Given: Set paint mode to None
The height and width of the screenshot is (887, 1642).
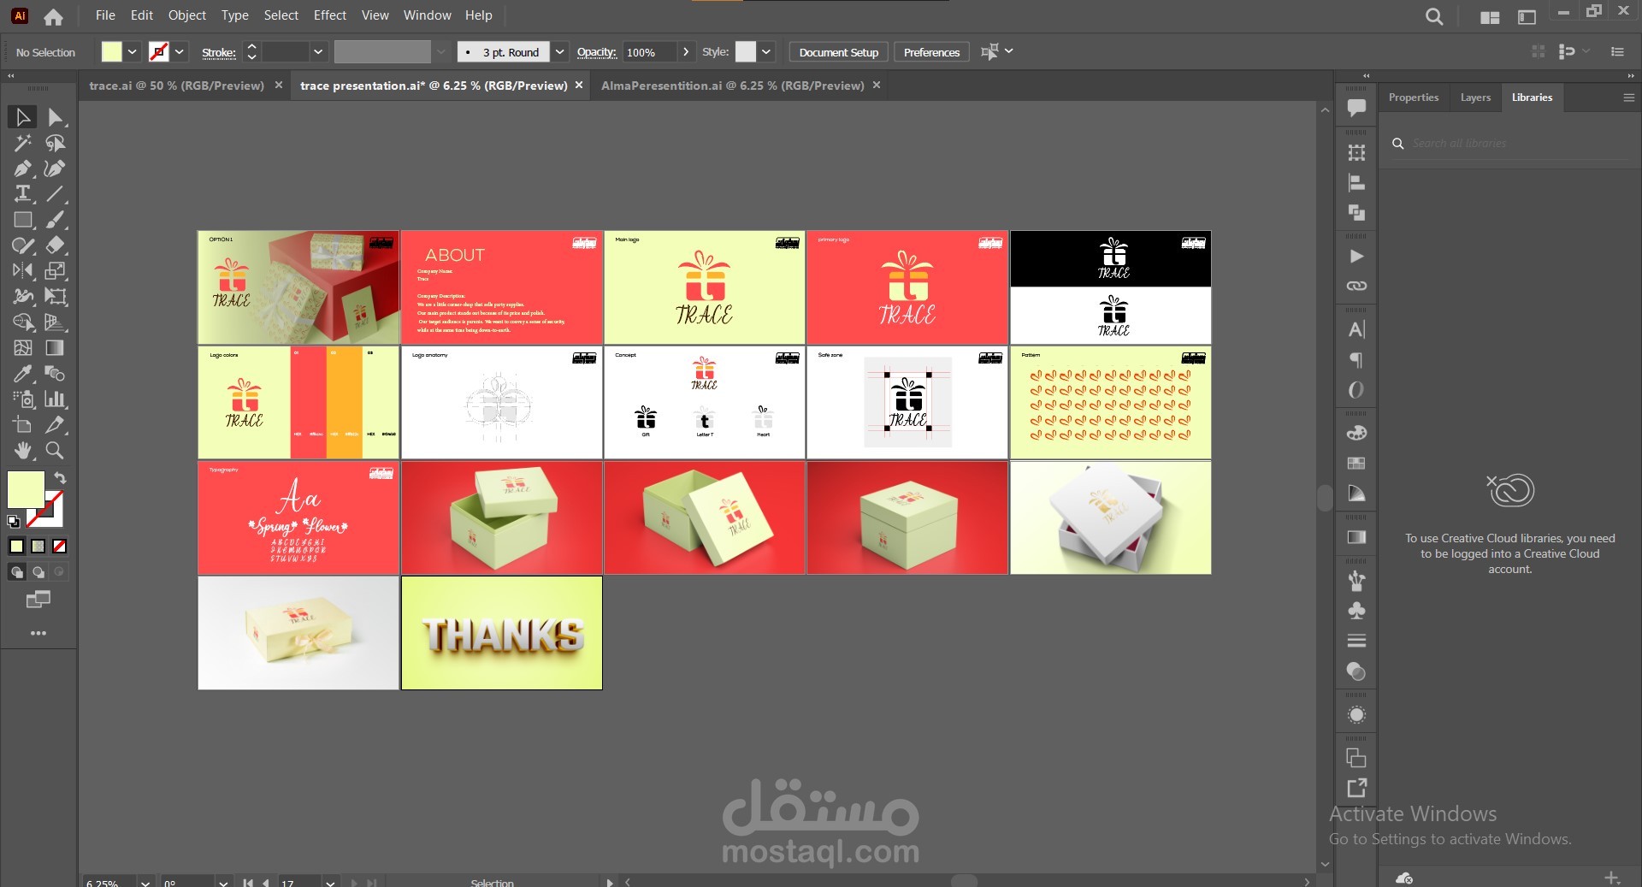Looking at the screenshot, I should [60, 547].
